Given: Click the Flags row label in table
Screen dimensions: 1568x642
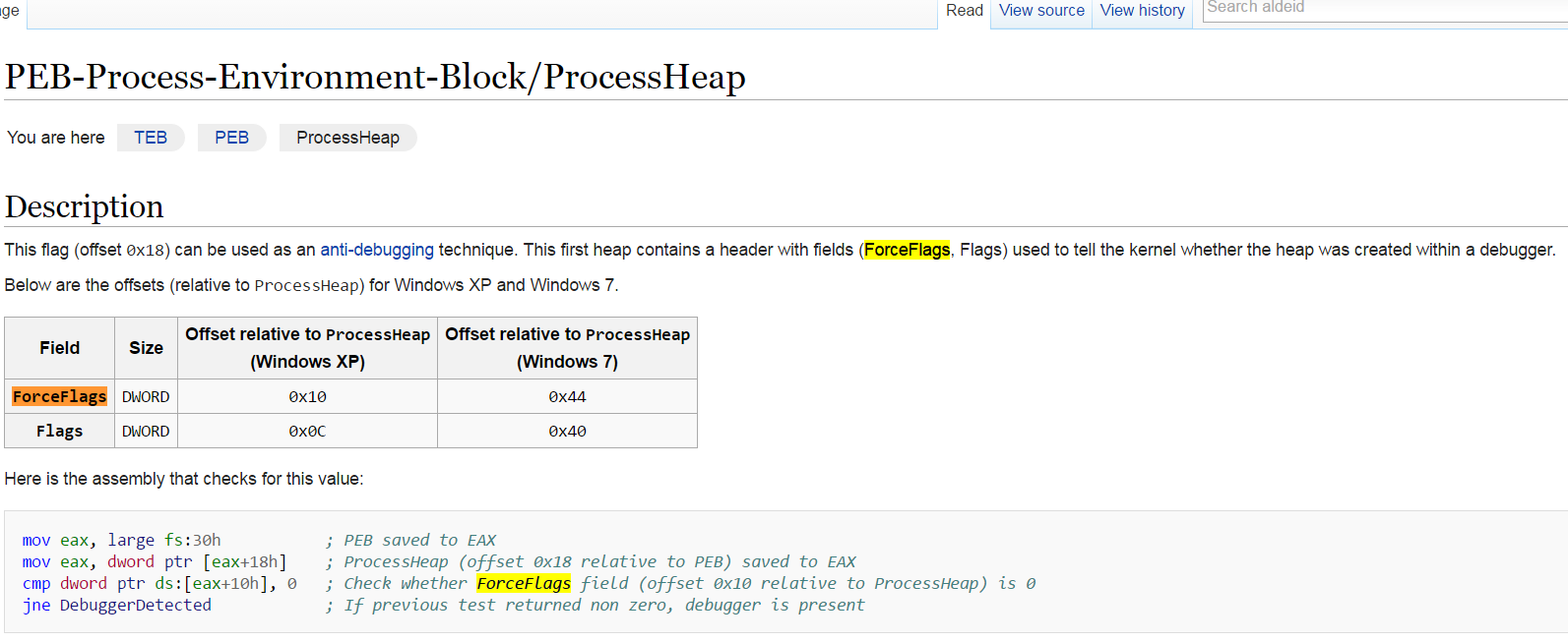Looking at the screenshot, I should [x=59, y=431].
